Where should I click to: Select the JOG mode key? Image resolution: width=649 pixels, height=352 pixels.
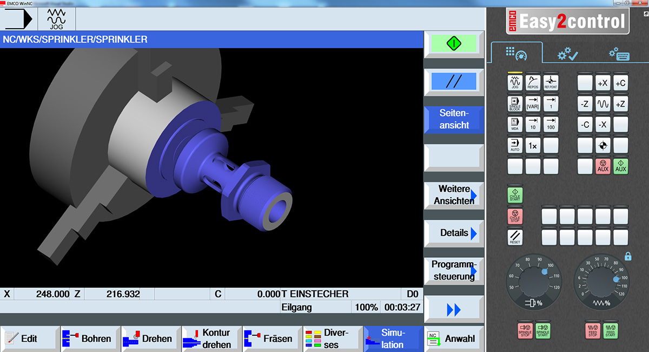click(x=515, y=83)
